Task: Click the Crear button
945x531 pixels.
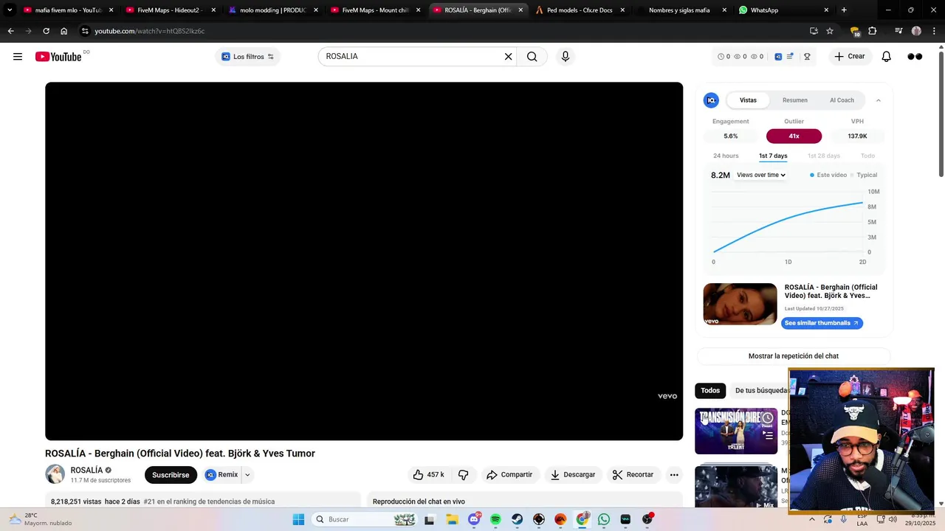Action: (x=850, y=57)
